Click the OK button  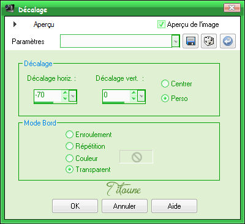coord(75,206)
